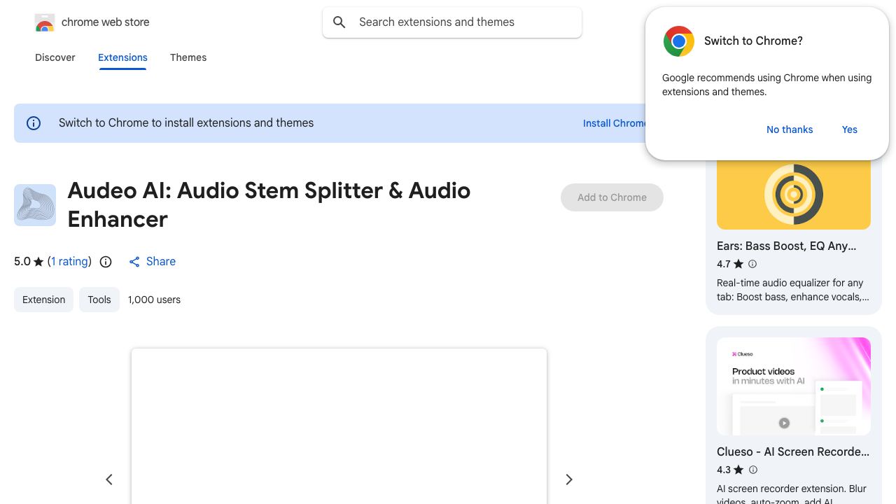Screen dimensions: 896x504
Task: Click the search magnifier icon
Action: pyautogui.click(x=339, y=22)
